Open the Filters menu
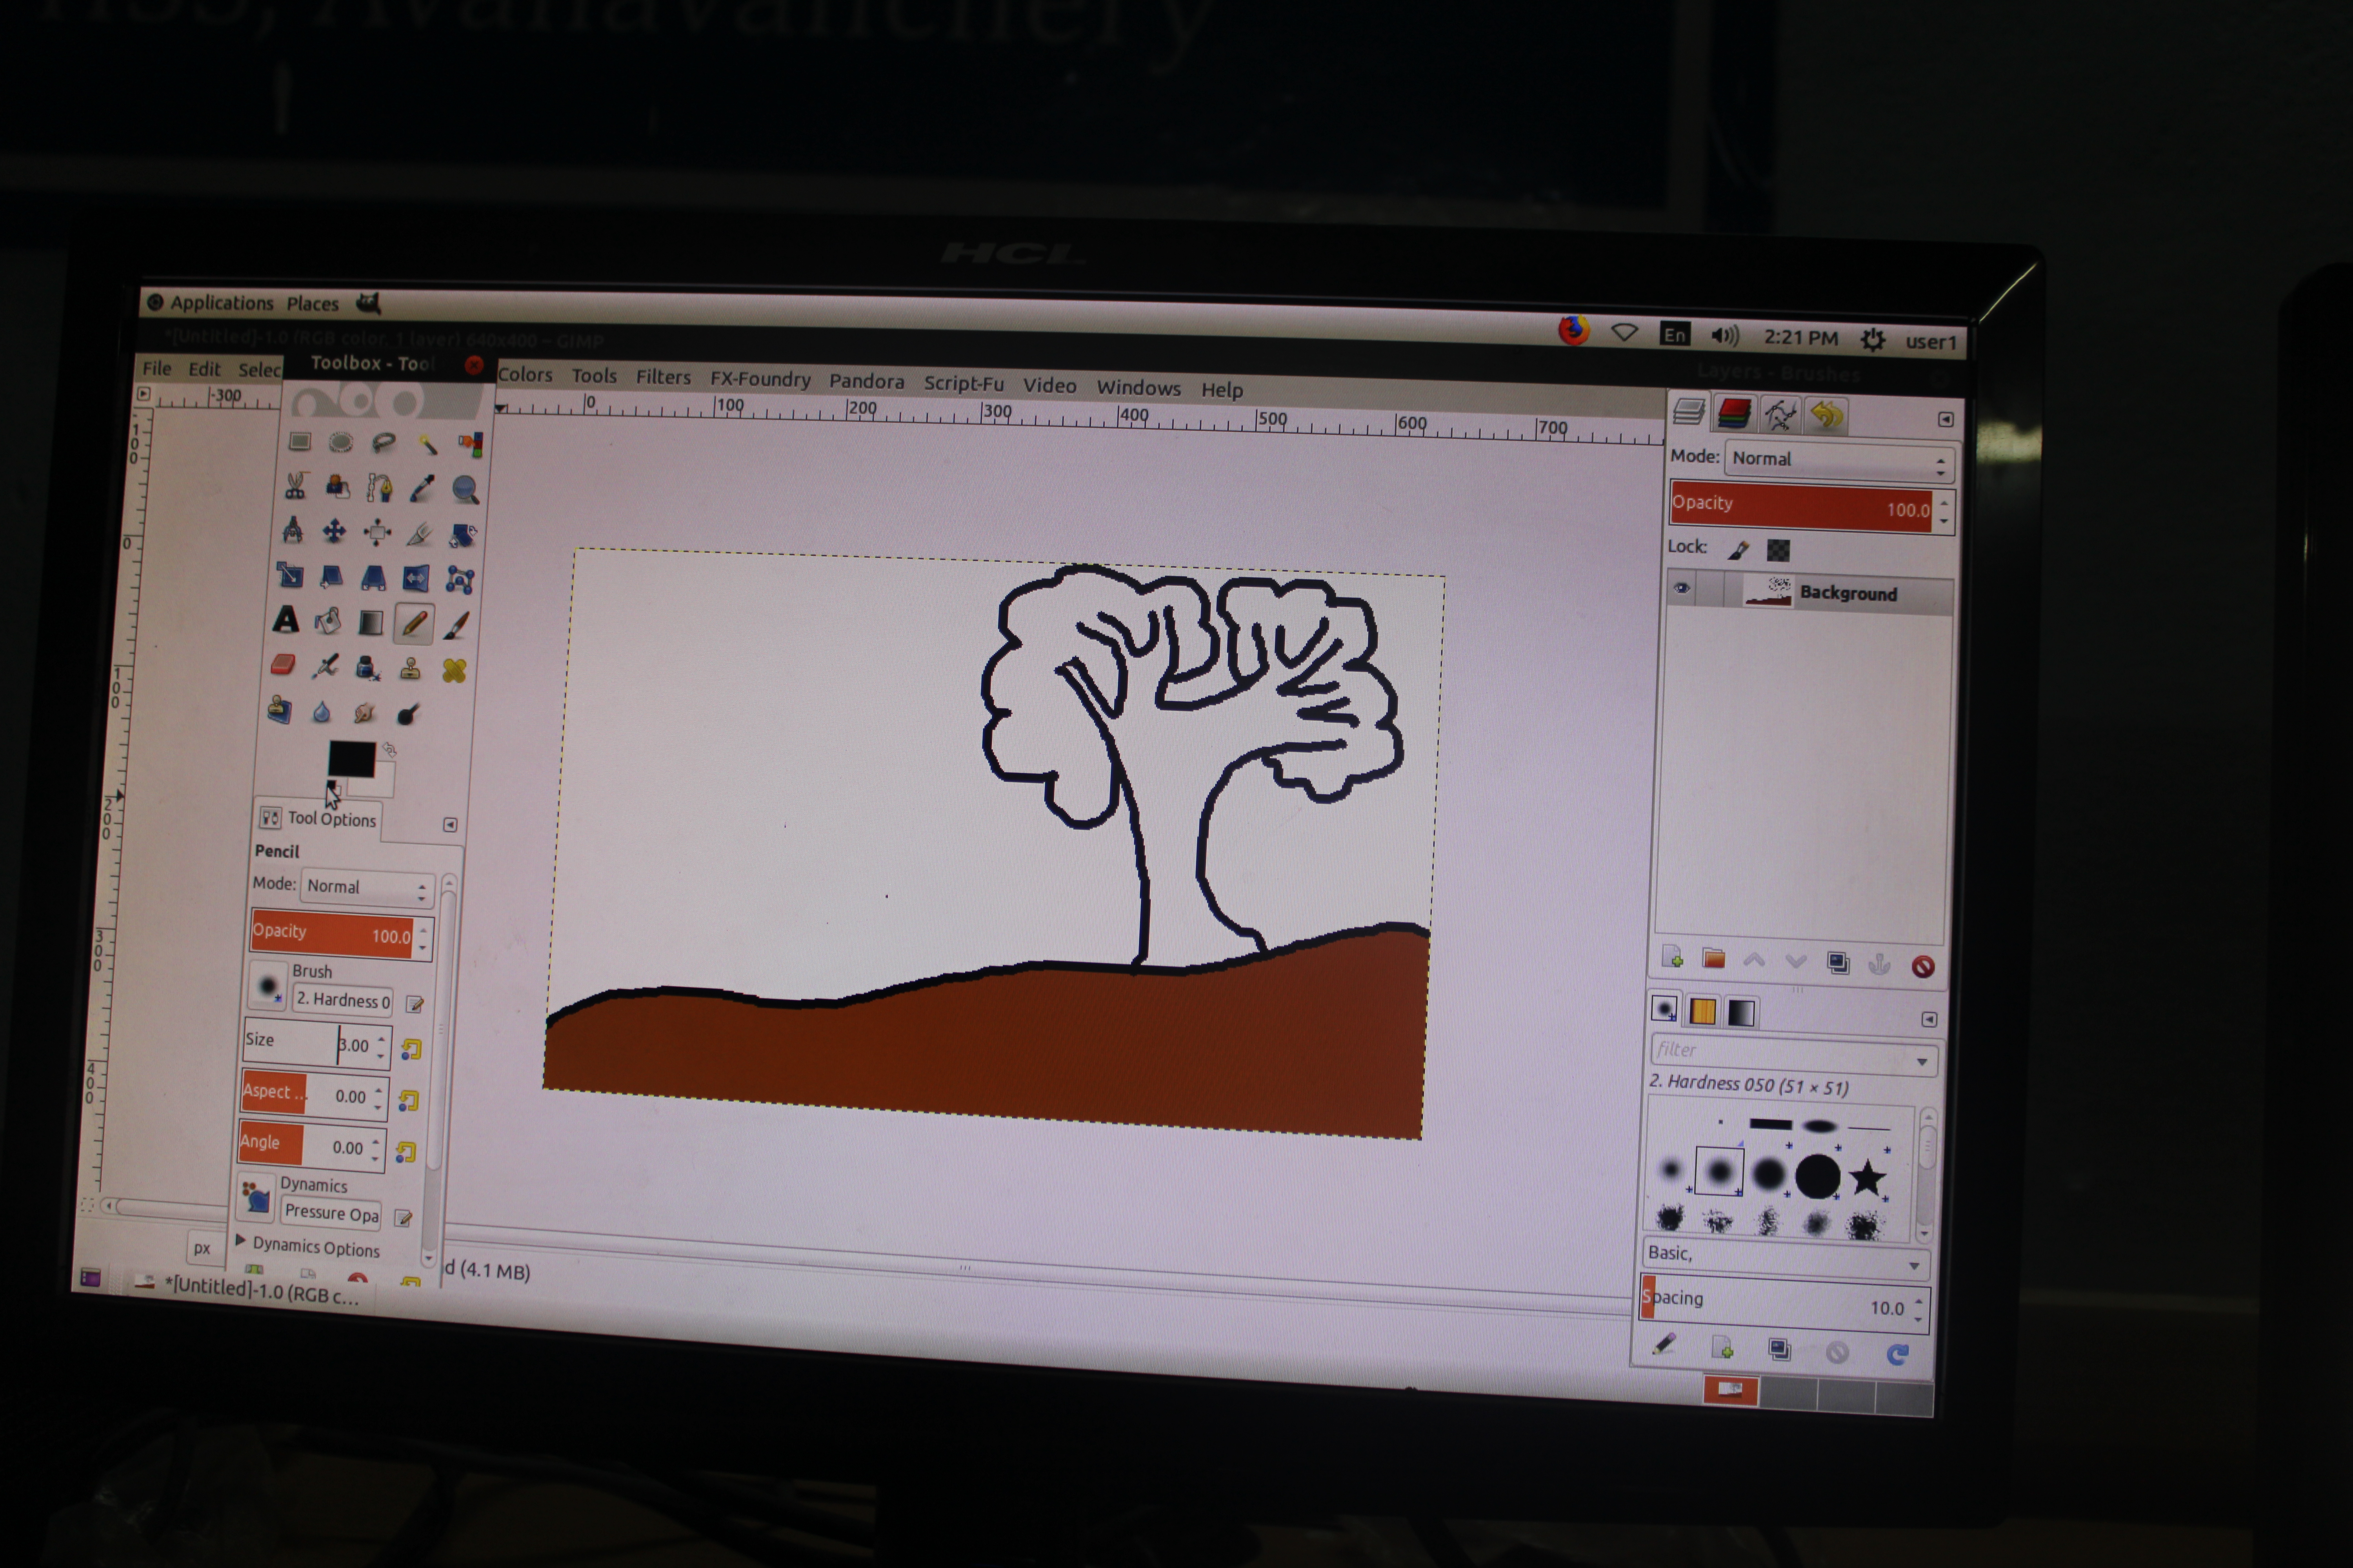The width and height of the screenshot is (2353, 1568). [x=663, y=377]
